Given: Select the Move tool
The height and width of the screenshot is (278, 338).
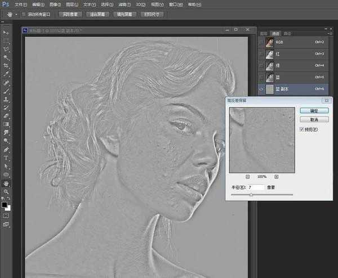Looking at the screenshot, I should pyautogui.click(x=7, y=33).
